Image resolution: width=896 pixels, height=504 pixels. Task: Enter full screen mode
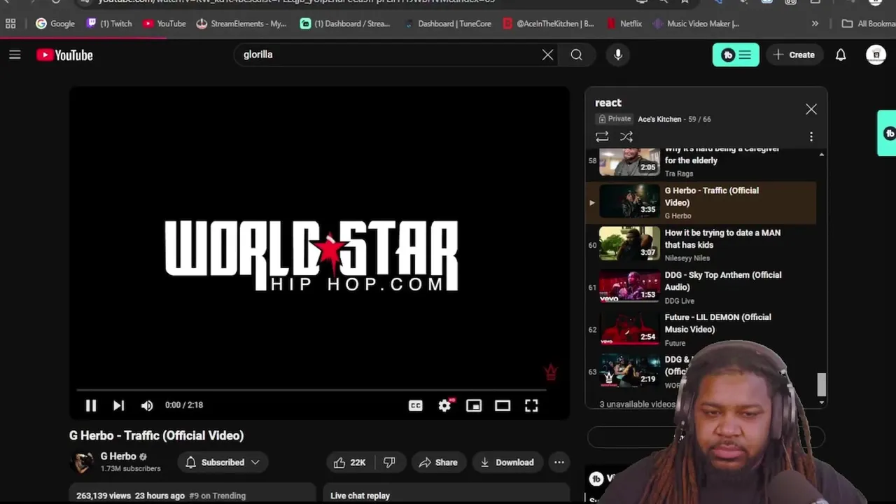click(531, 405)
